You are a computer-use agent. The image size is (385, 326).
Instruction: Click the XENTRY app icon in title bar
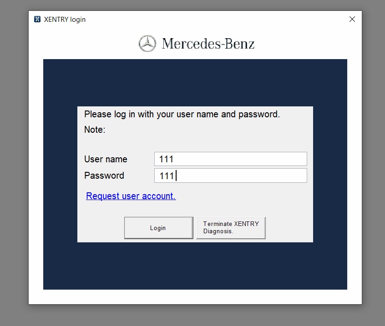click(x=37, y=19)
